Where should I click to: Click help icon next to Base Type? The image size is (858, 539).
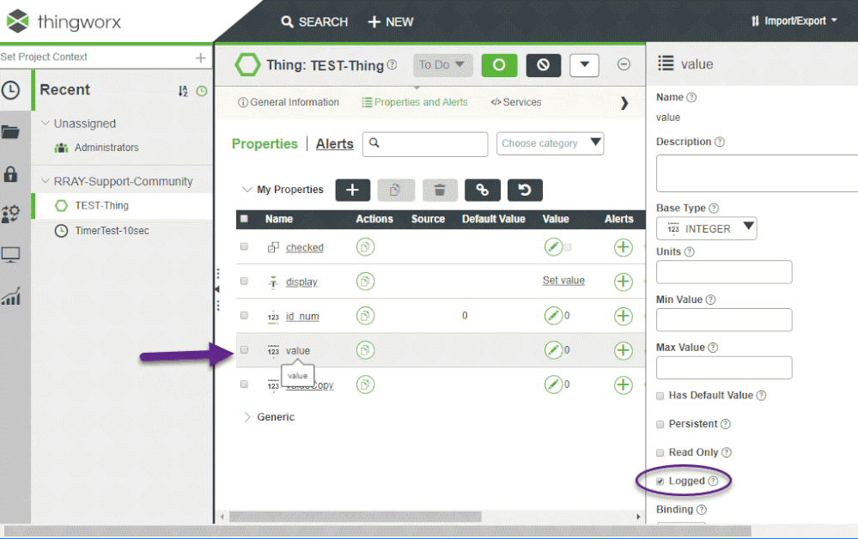(714, 209)
